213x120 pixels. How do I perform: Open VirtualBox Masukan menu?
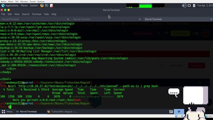pos(24,1)
